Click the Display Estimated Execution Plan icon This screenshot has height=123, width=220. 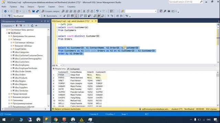[68, 16]
